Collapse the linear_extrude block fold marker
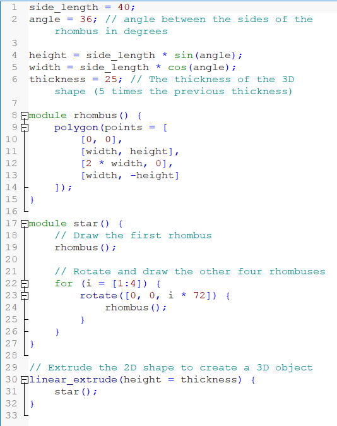Viewport: 337px width, 426px height. click(25, 379)
